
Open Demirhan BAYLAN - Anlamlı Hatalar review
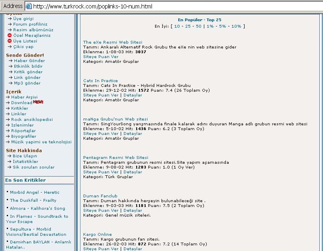(x=38, y=245)
